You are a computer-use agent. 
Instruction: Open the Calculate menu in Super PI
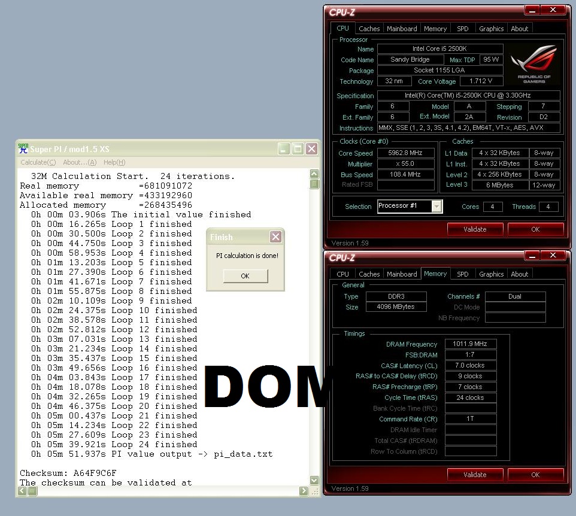pos(38,163)
